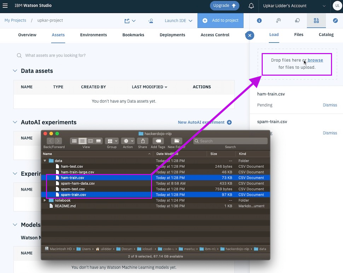The height and width of the screenshot is (273, 343).
Task: Collapse the AutoAI experiments section
Action: (x=15, y=122)
